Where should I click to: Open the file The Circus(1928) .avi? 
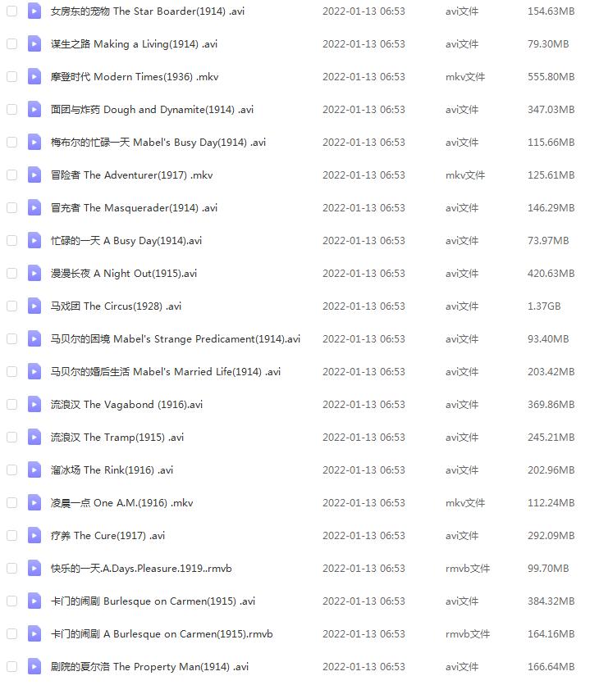[x=116, y=306]
